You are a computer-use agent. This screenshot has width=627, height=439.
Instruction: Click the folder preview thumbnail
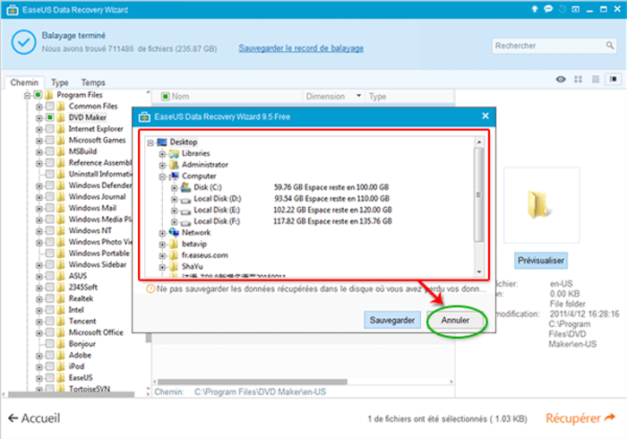[541, 205]
